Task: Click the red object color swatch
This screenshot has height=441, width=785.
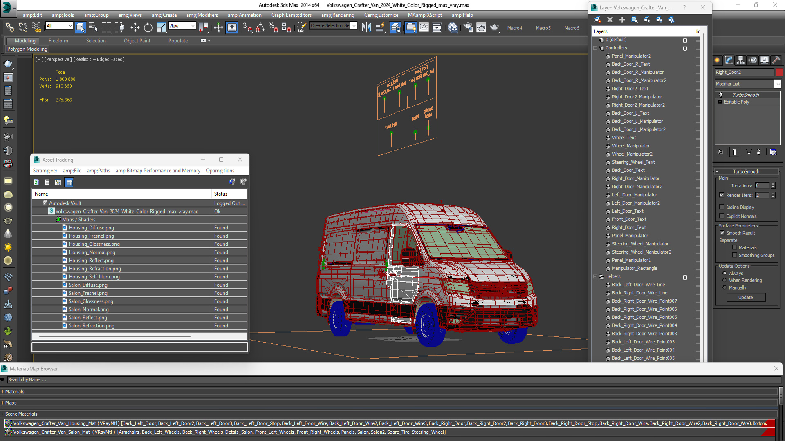Action: pos(779,72)
